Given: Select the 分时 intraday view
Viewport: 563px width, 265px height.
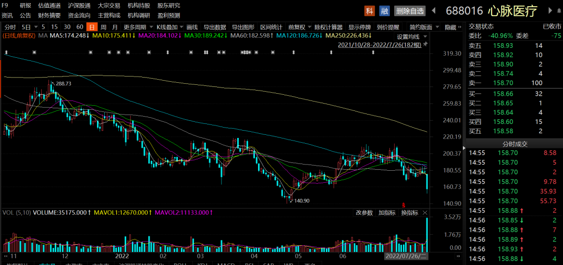Looking at the screenshot, I should coord(10,27).
